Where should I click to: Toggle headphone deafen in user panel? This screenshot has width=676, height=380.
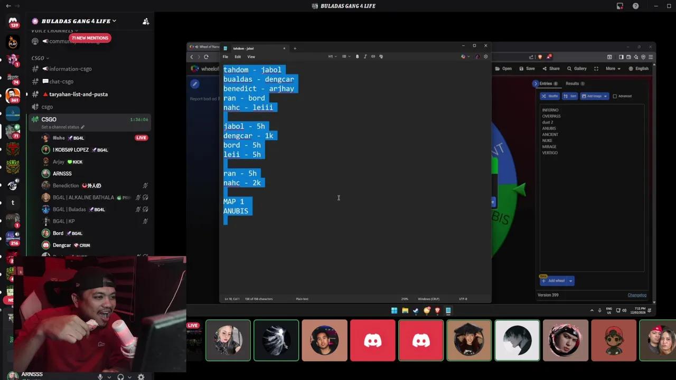coord(121,377)
